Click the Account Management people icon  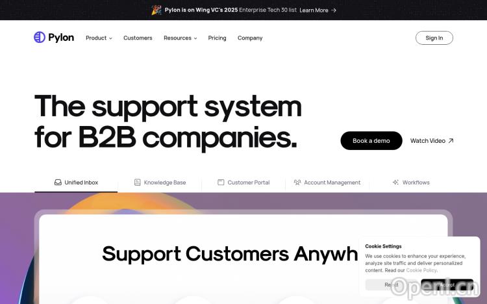click(x=297, y=183)
